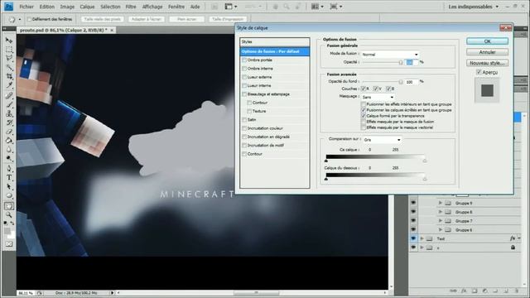530x298 pixels.
Task: Select the Dodge tool
Action: click(x=9, y=158)
